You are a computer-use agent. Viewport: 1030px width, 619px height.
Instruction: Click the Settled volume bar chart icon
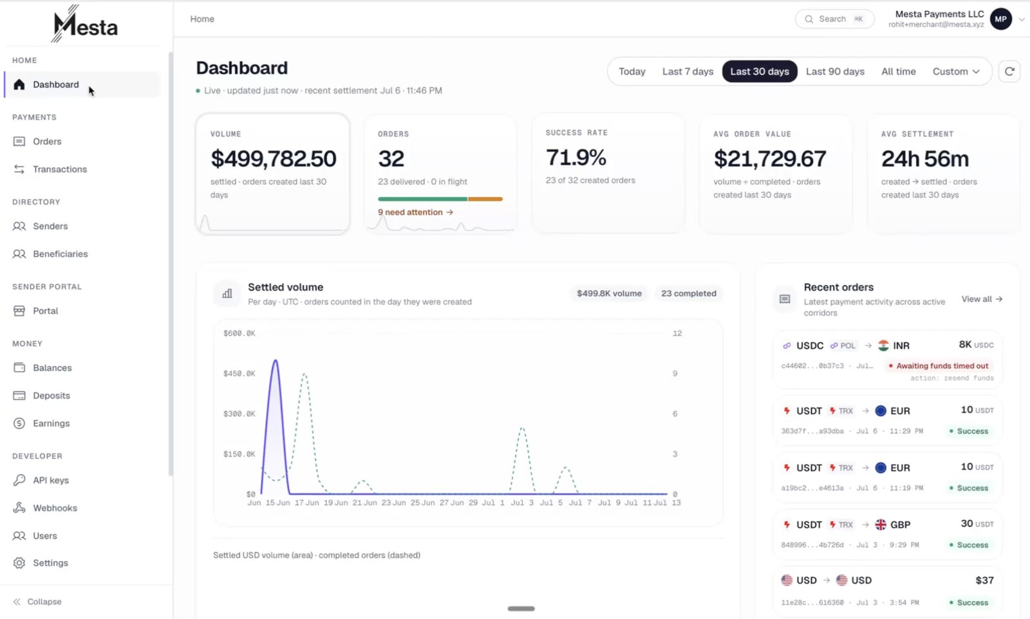(x=227, y=293)
